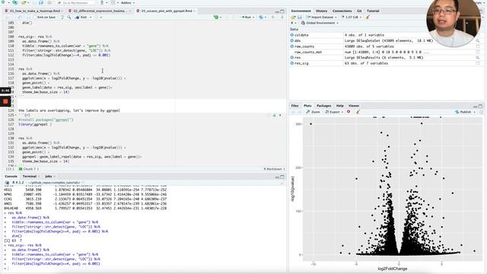The height and width of the screenshot is (274, 487).
Task: Open the Addins menu
Action: 127,3
